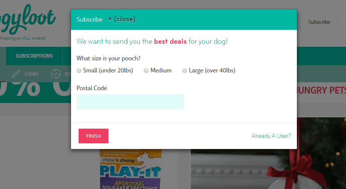
Task: Click the HUNGRY PETS promo banner
Action: [321, 90]
